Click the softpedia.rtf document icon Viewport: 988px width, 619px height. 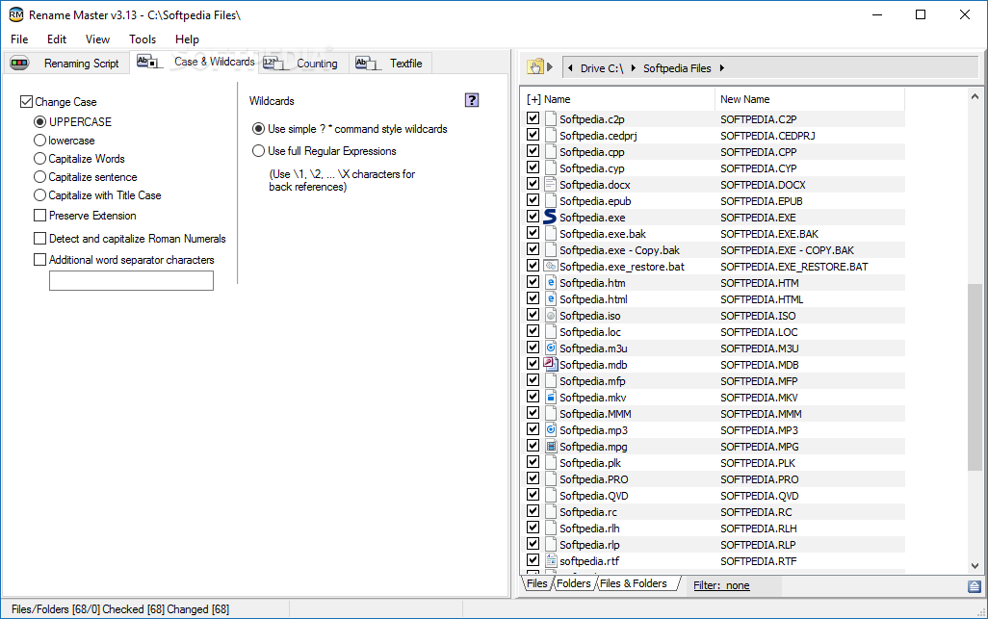(x=551, y=560)
